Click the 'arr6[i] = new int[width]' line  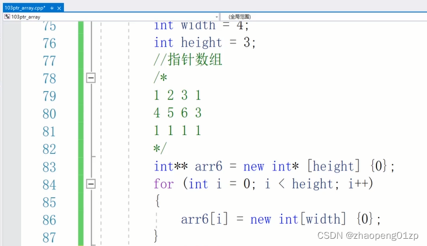pyautogui.click(x=281, y=219)
